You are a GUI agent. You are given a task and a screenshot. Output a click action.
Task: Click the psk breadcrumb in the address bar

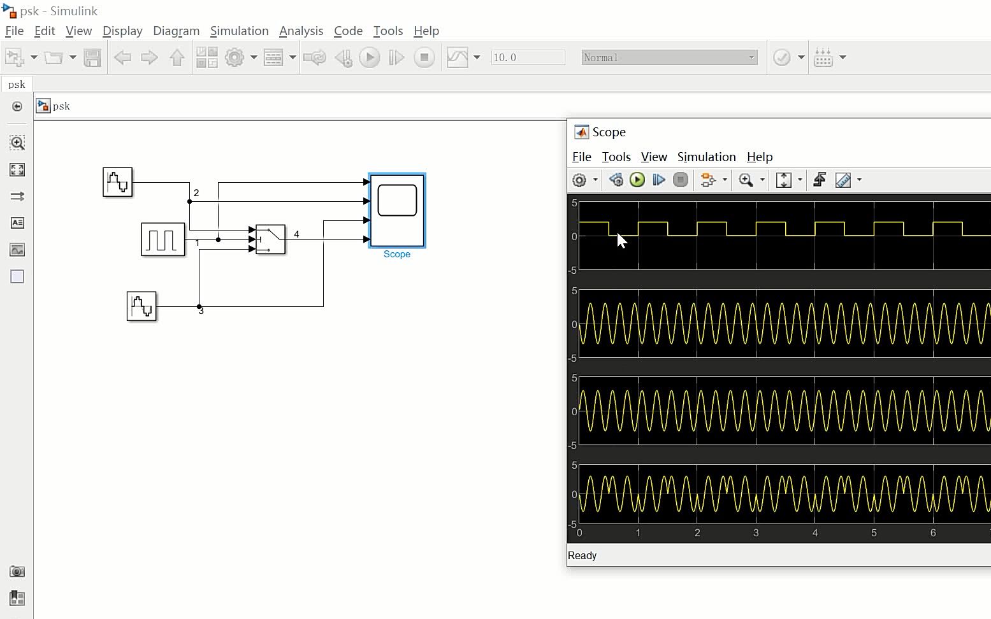pos(61,106)
